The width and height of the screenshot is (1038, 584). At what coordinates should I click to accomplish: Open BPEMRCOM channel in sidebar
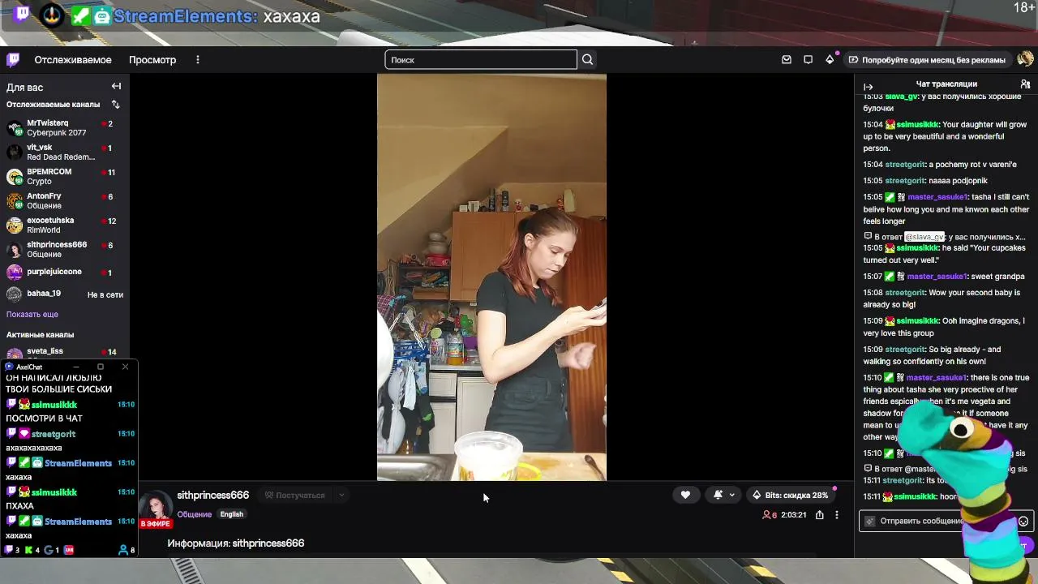tap(65, 177)
